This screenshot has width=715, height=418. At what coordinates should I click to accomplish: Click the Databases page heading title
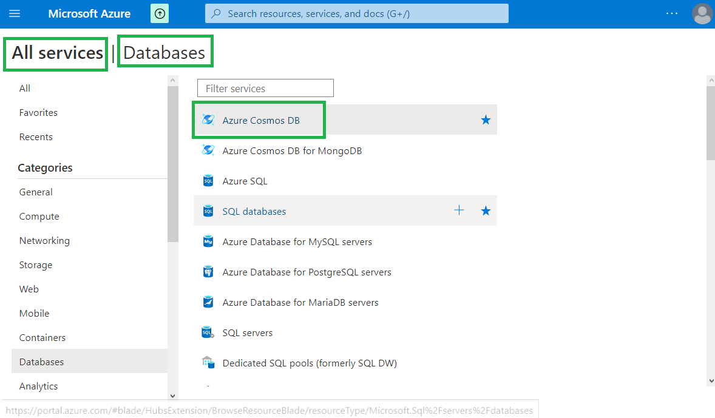click(x=164, y=53)
